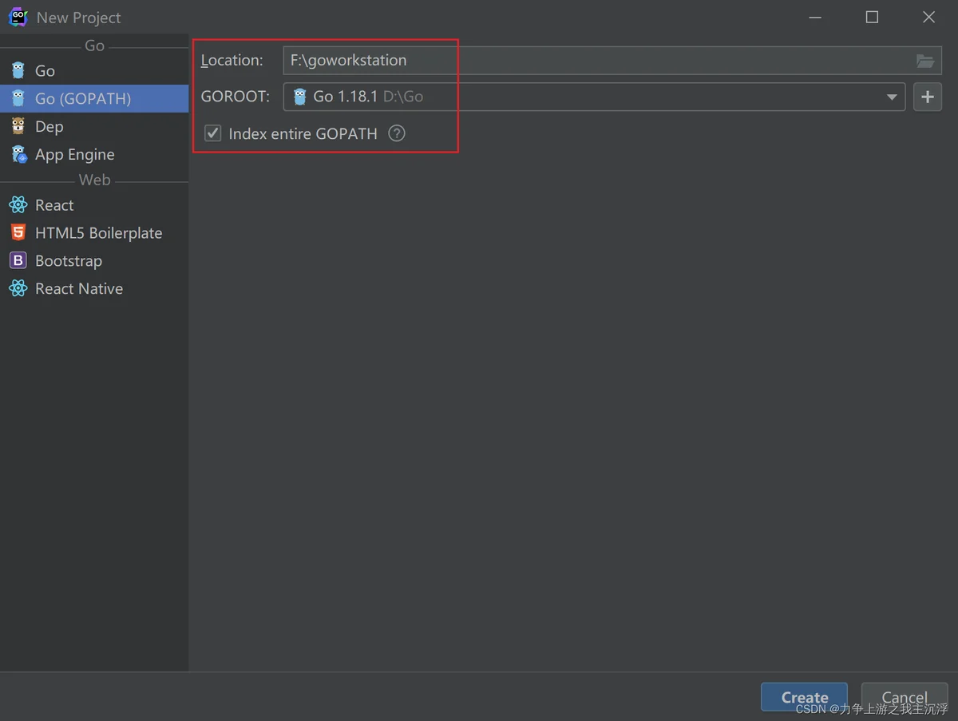Viewport: 958px width, 721px height.
Task: Close the New Project dialog
Action: tap(928, 17)
